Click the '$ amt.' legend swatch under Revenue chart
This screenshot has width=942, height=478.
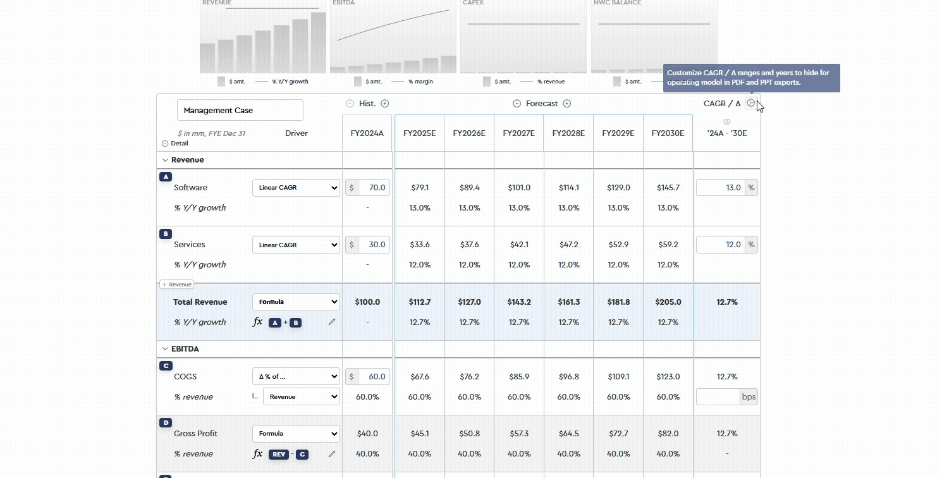[x=221, y=81]
